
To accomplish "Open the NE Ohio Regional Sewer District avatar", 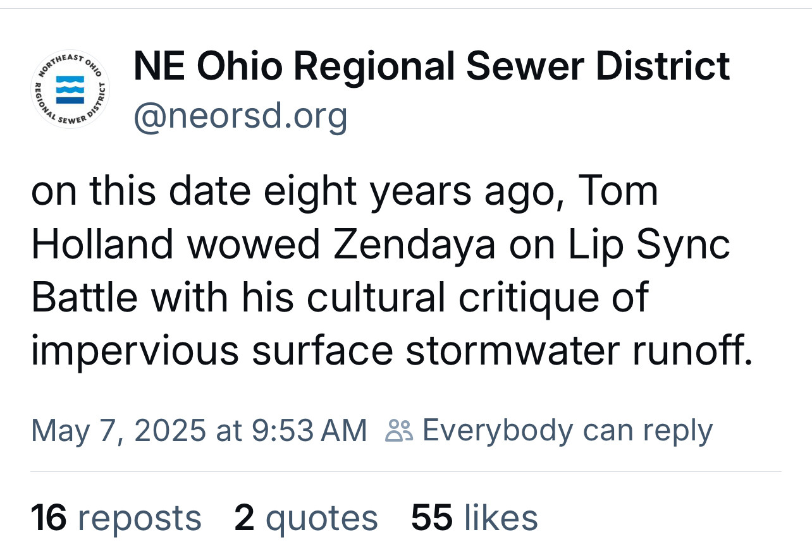I will click(x=70, y=88).
